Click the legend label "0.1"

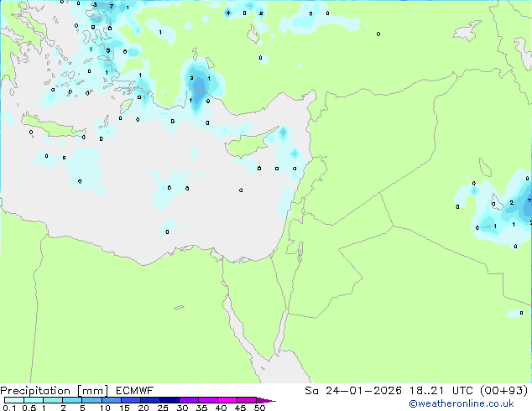9,408
